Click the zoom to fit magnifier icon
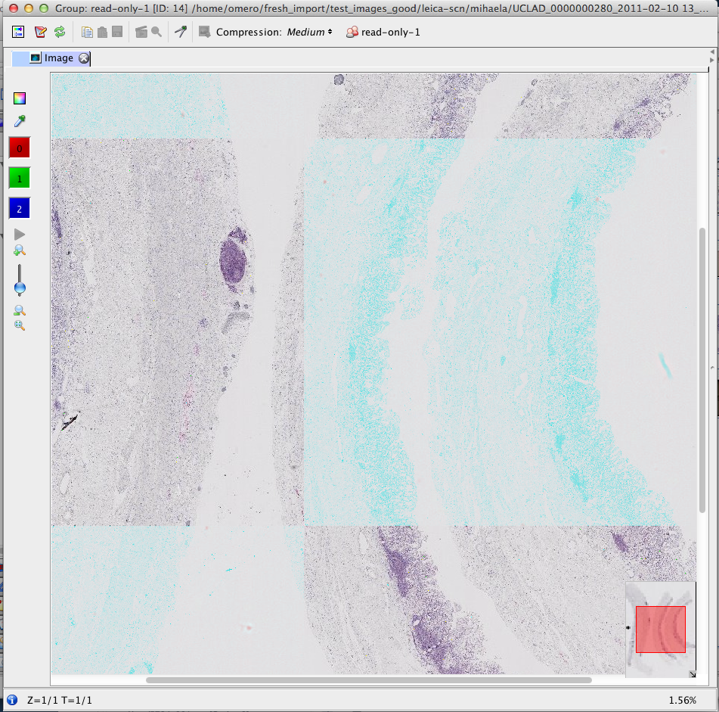Viewport: 719px width, 712px height. 20,325
